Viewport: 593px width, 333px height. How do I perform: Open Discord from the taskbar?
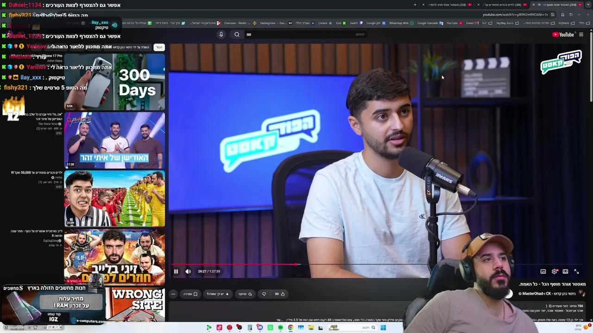click(260, 328)
